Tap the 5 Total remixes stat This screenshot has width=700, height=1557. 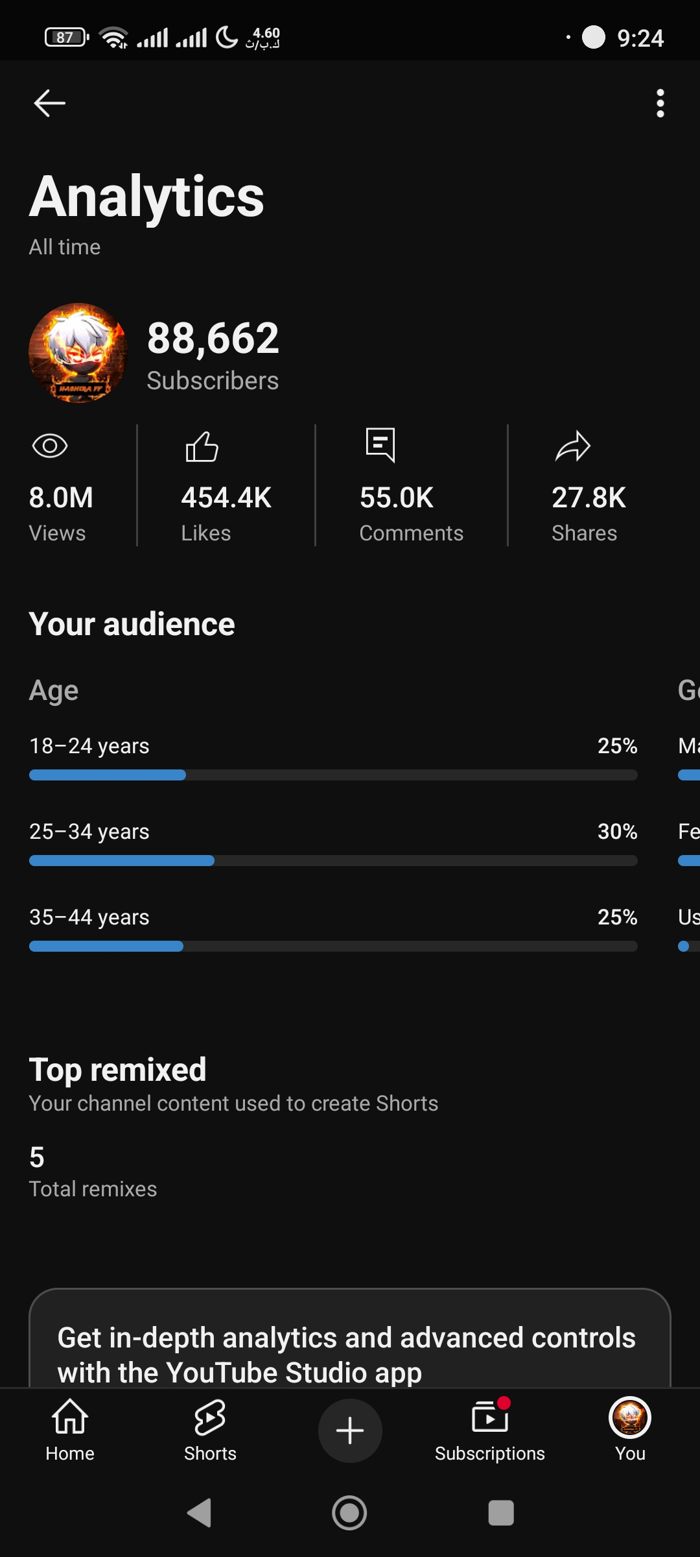93,1172
